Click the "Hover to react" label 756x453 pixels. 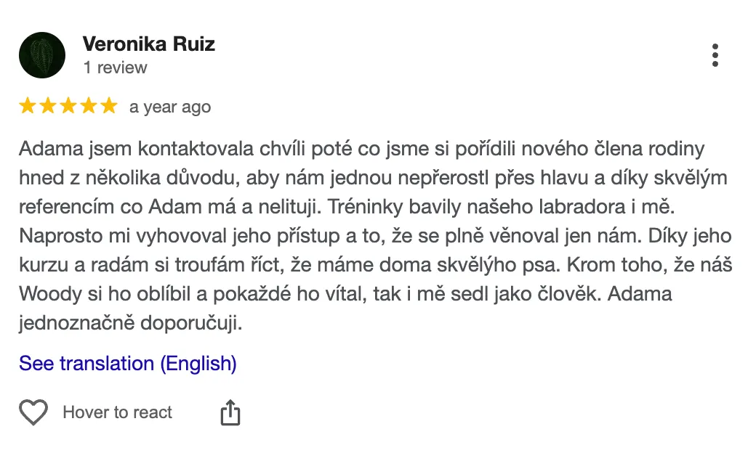(x=118, y=412)
